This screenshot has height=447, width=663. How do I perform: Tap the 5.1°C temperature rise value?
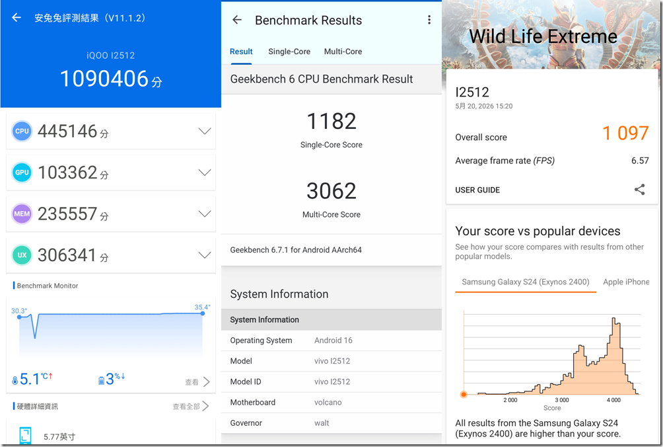pyautogui.click(x=36, y=379)
